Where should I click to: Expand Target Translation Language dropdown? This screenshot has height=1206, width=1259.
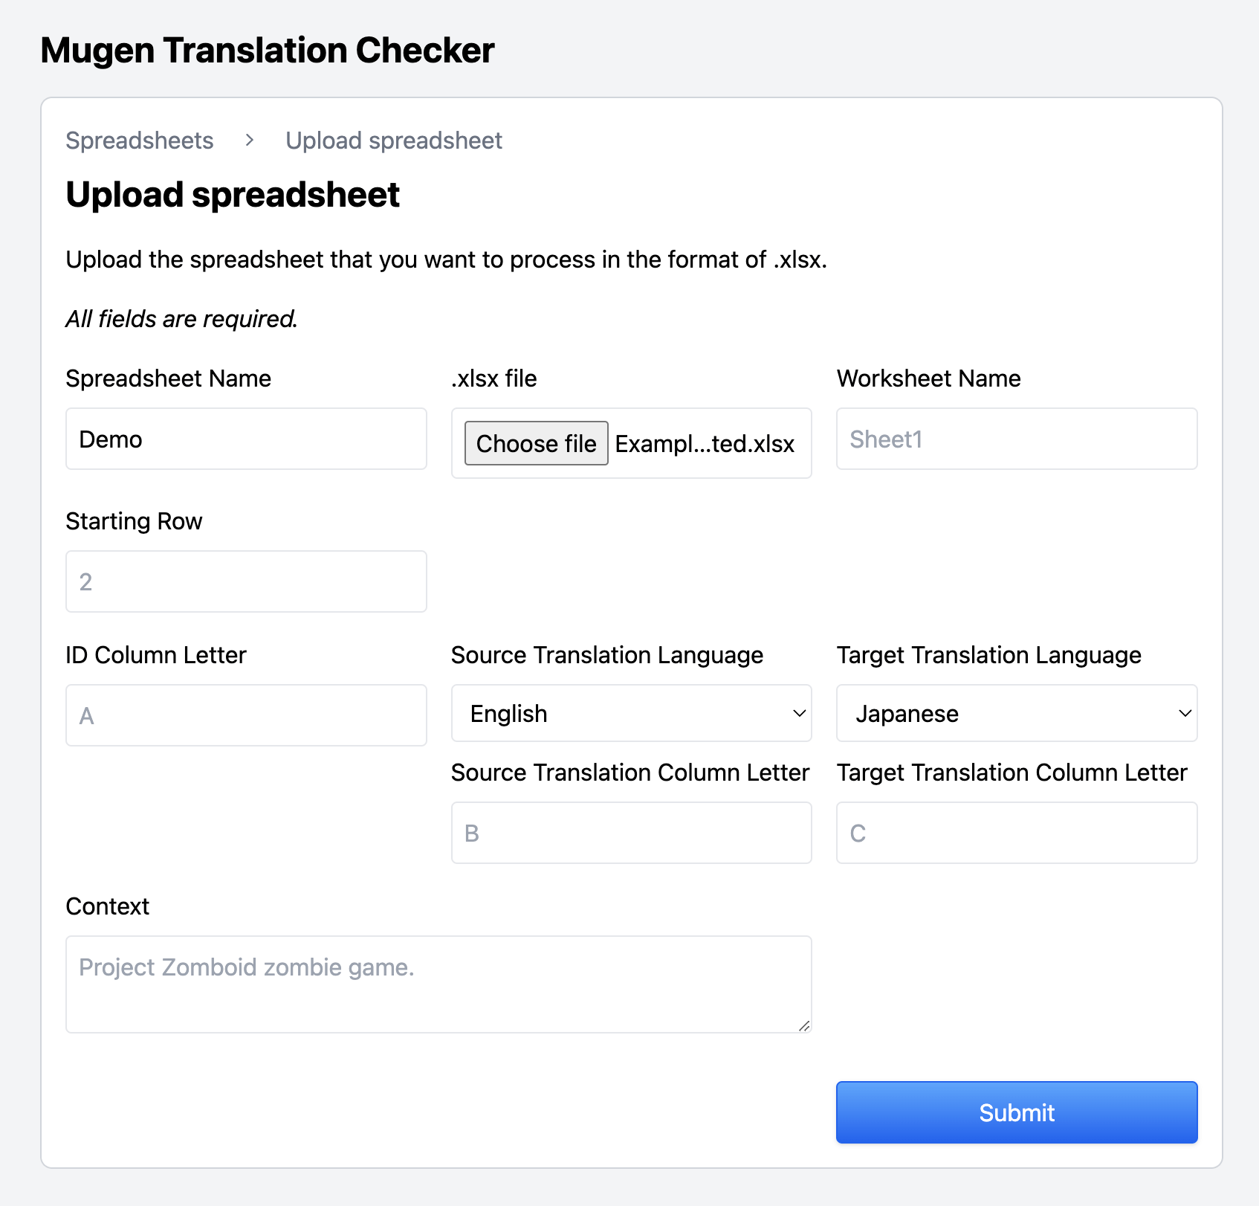1016,713
